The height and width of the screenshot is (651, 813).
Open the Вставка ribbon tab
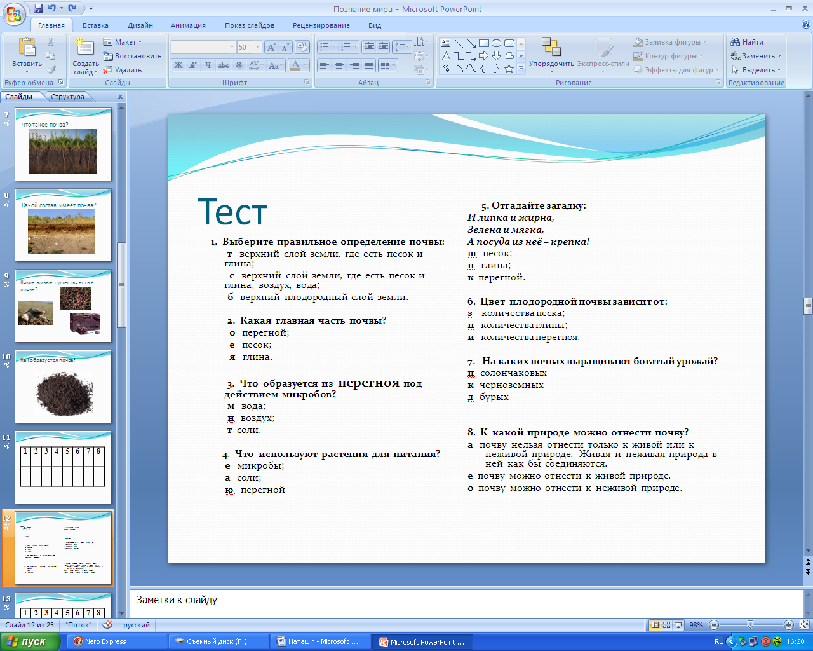95,25
